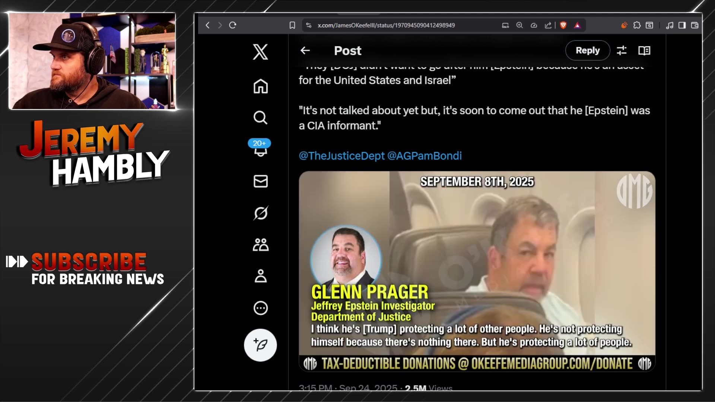Click the Reply button
This screenshot has height=402, width=715.
(587, 51)
